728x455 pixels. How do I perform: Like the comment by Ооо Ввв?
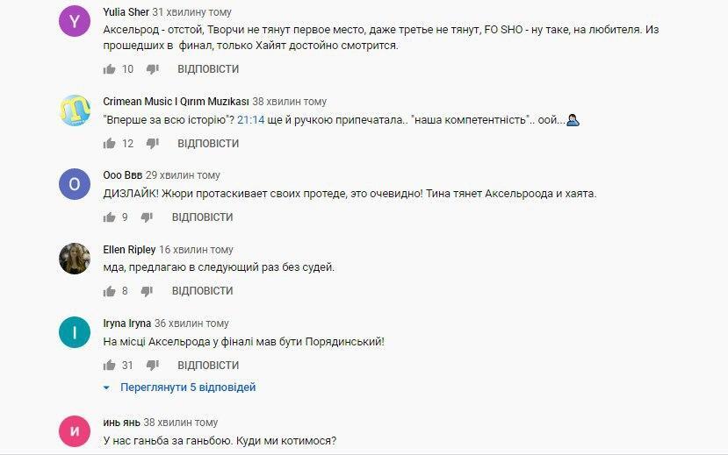(x=110, y=217)
